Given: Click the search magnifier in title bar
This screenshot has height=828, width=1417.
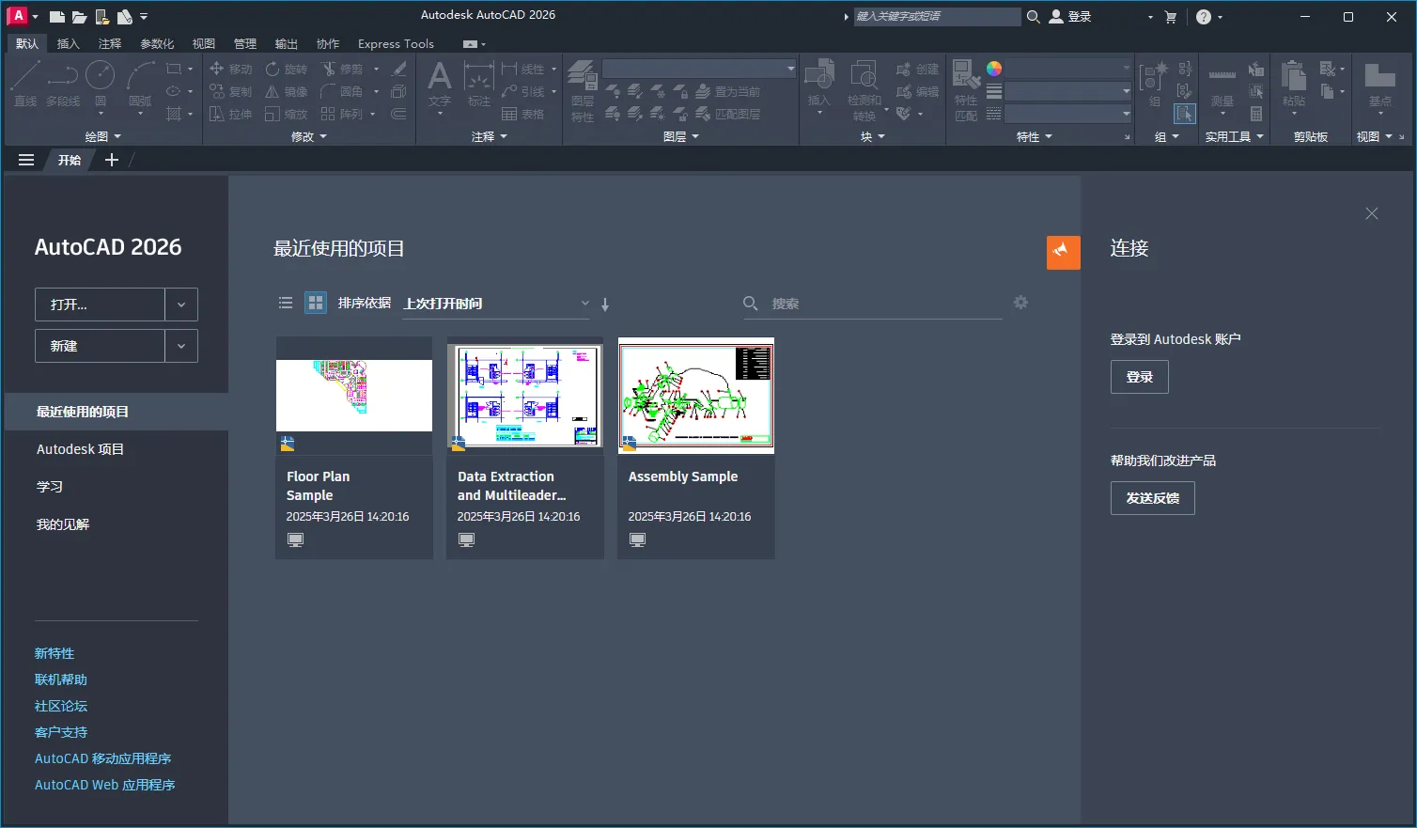Looking at the screenshot, I should [x=1033, y=17].
